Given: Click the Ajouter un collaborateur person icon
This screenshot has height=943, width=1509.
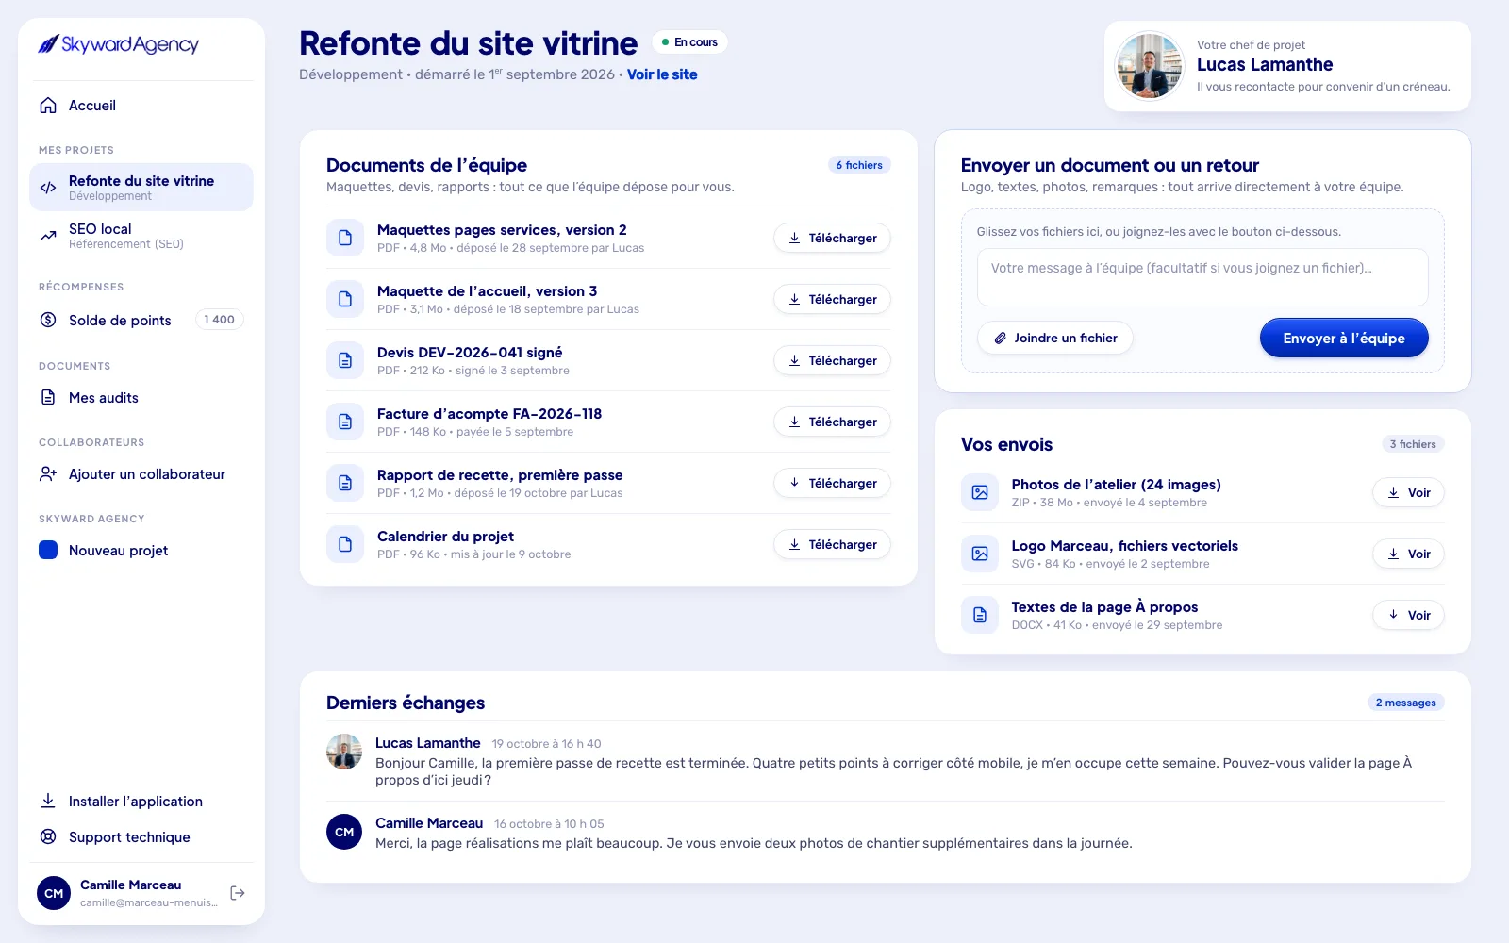Looking at the screenshot, I should tap(48, 473).
